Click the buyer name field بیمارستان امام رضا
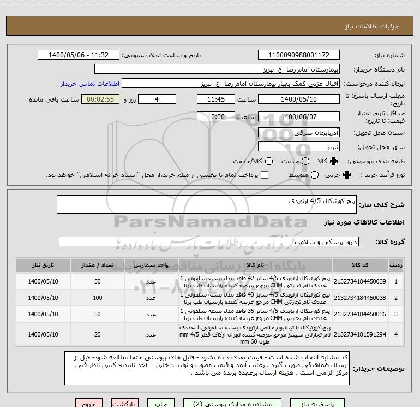 tap(217, 69)
